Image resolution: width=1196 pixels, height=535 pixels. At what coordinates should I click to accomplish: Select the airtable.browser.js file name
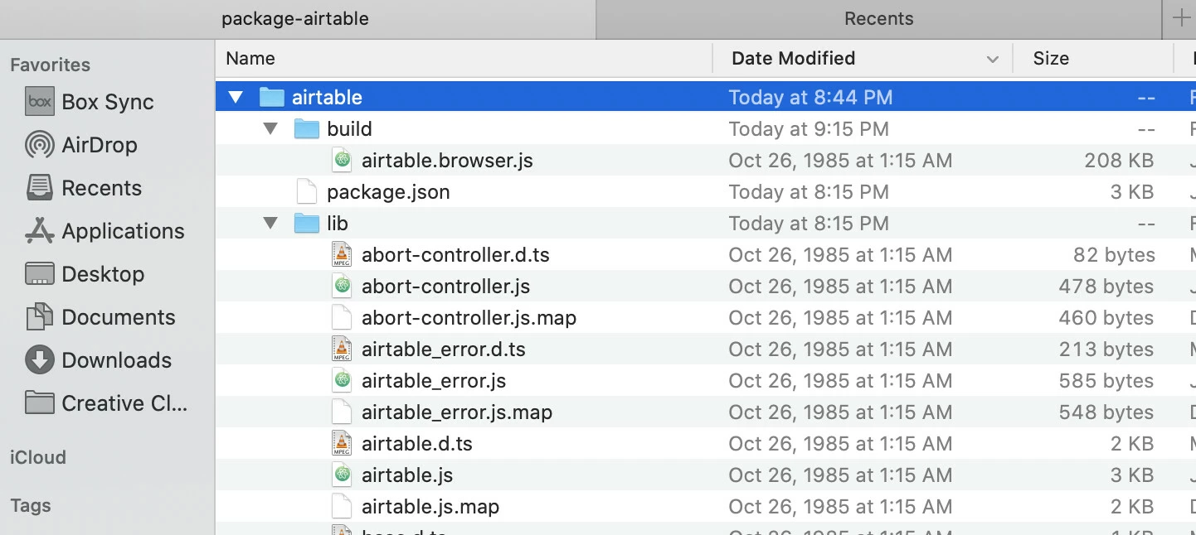point(447,161)
